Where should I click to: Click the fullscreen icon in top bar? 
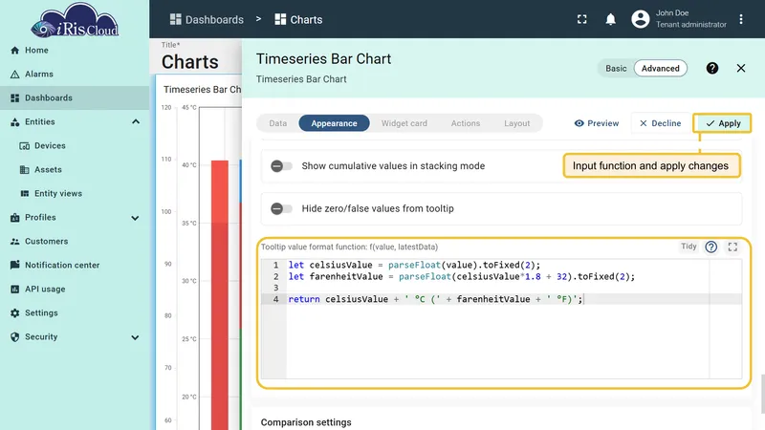pos(581,19)
